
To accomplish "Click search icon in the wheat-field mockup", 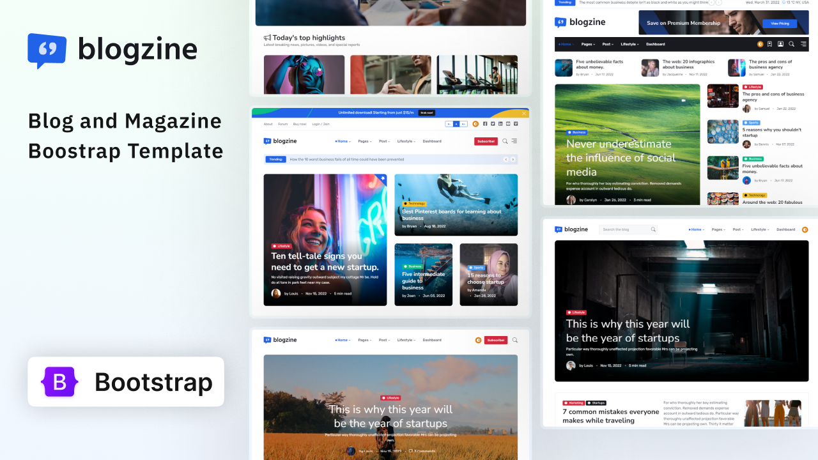I will 514,341.
